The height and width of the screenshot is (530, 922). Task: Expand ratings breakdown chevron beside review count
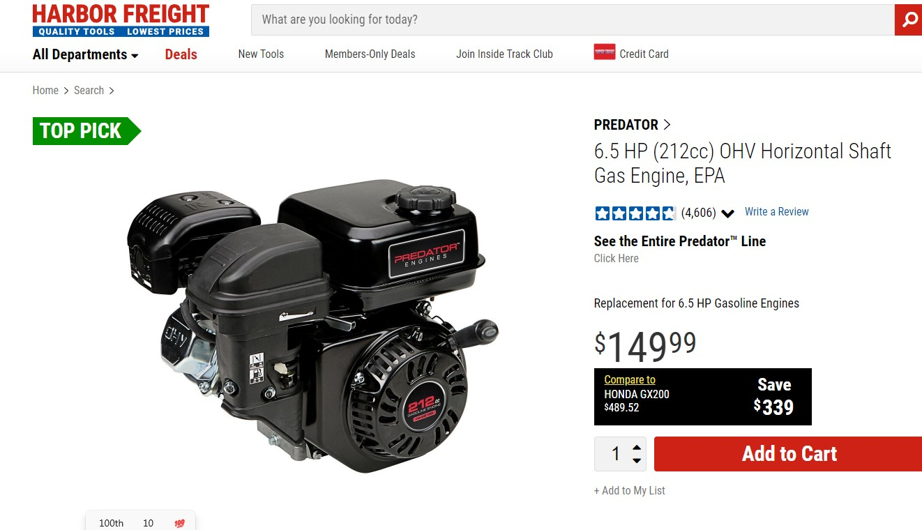click(x=727, y=213)
